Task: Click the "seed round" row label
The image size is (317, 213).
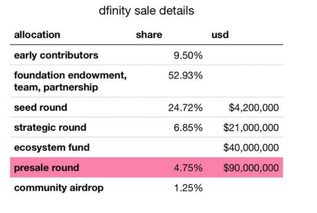Action: [x=40, y=108]
